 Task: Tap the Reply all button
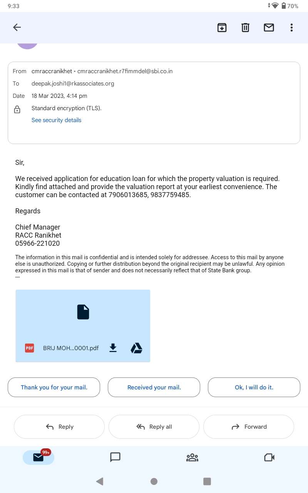point(154,427)
